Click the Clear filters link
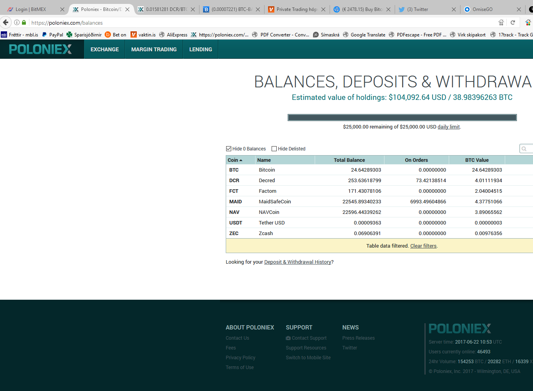Screen dimensions: 533x391 [x=423, y=246]
